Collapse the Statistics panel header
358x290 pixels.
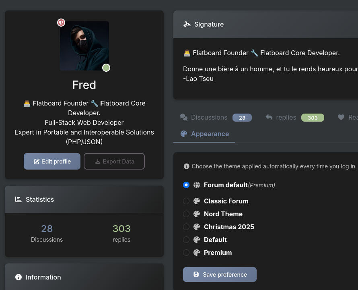coord(84,199)
